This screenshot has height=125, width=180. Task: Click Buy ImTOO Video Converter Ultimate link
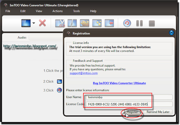point(119,83)
